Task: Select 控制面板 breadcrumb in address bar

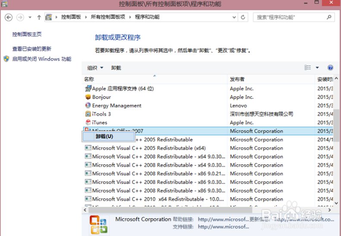Action: pyautogui.click(x=71, y=17)
